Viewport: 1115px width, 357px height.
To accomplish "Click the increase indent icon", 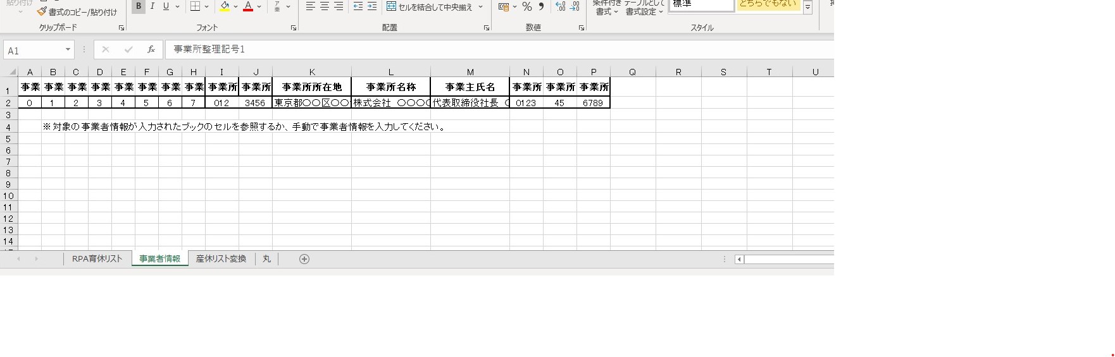I will (372, 6).
